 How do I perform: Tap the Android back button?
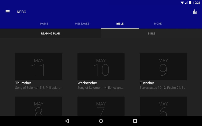point(67,121)
